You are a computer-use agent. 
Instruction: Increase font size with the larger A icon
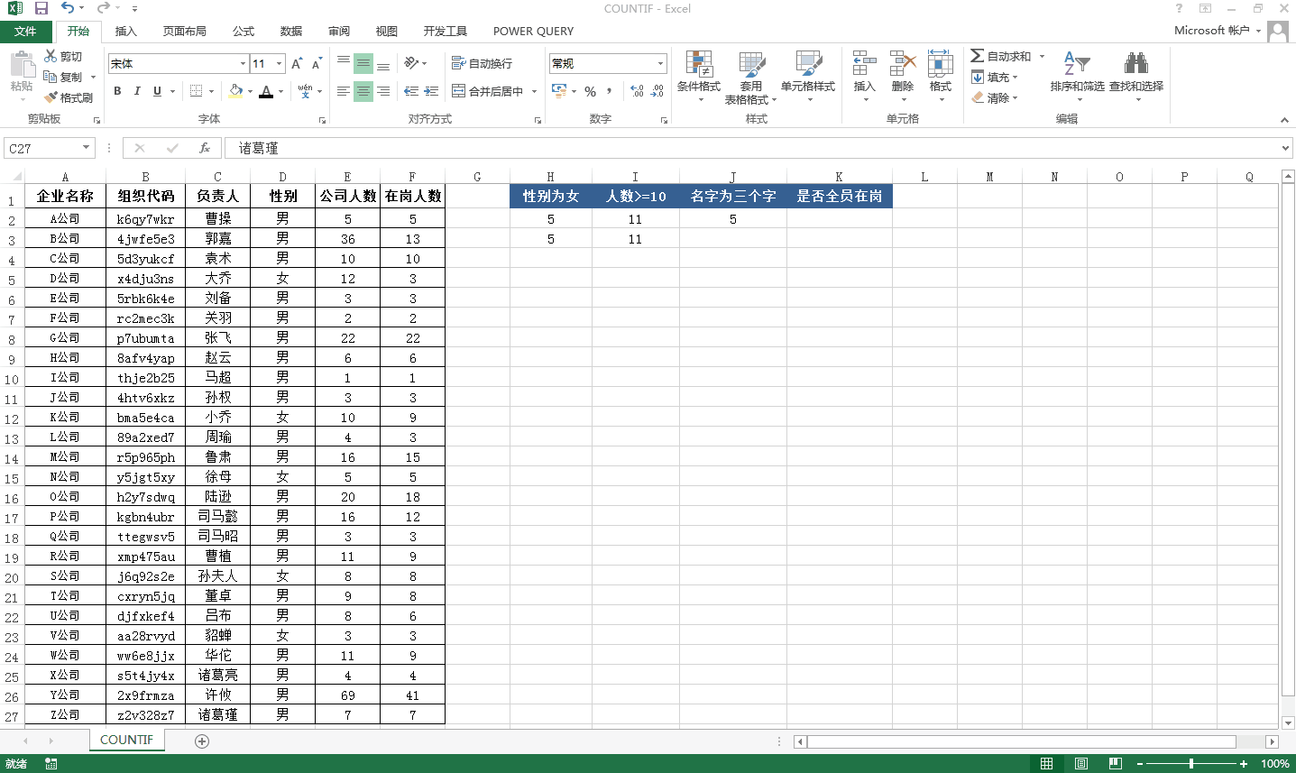pyautogui.click(x=297, y=63)
